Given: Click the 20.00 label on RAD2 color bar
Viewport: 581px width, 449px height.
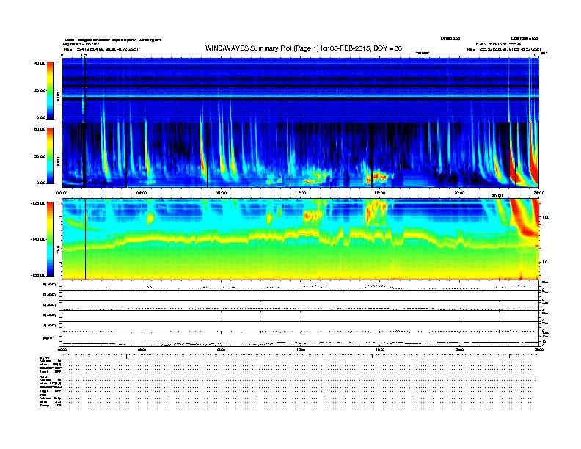Looking at the screenshot, I should 40,90.
